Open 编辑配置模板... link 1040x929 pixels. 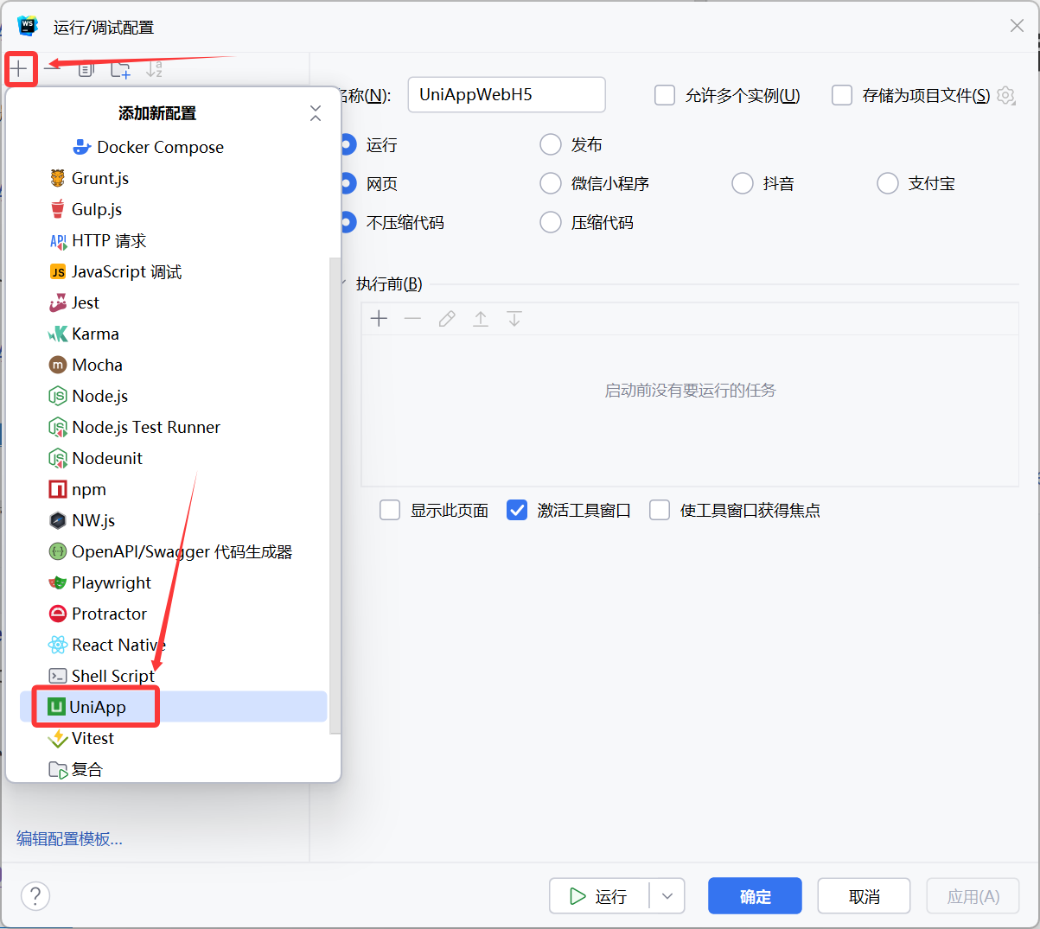click(69, 838)
